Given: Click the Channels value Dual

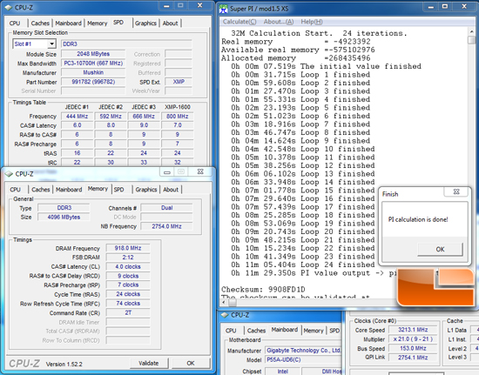Looking at the screenshot, I should pos(167,208).
